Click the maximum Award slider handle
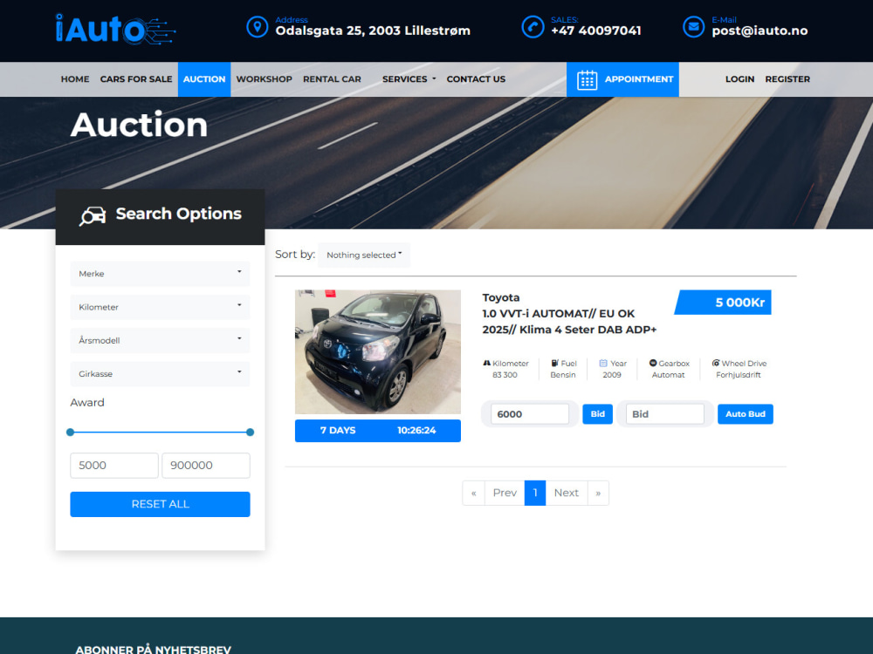 click(x=250, y=433)
